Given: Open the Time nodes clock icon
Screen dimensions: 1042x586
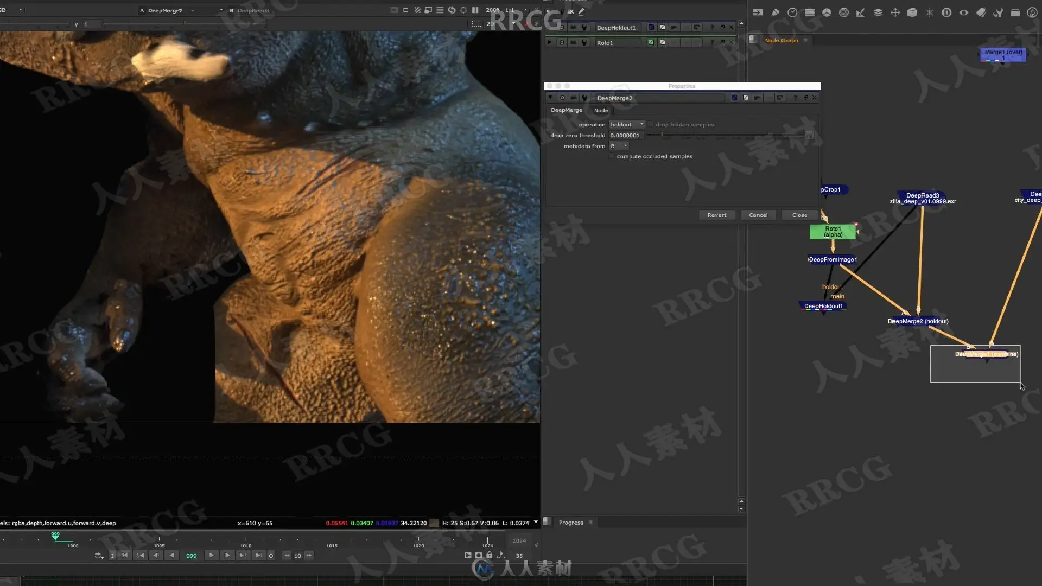Looking at the screenshot, I should [792, 12].
